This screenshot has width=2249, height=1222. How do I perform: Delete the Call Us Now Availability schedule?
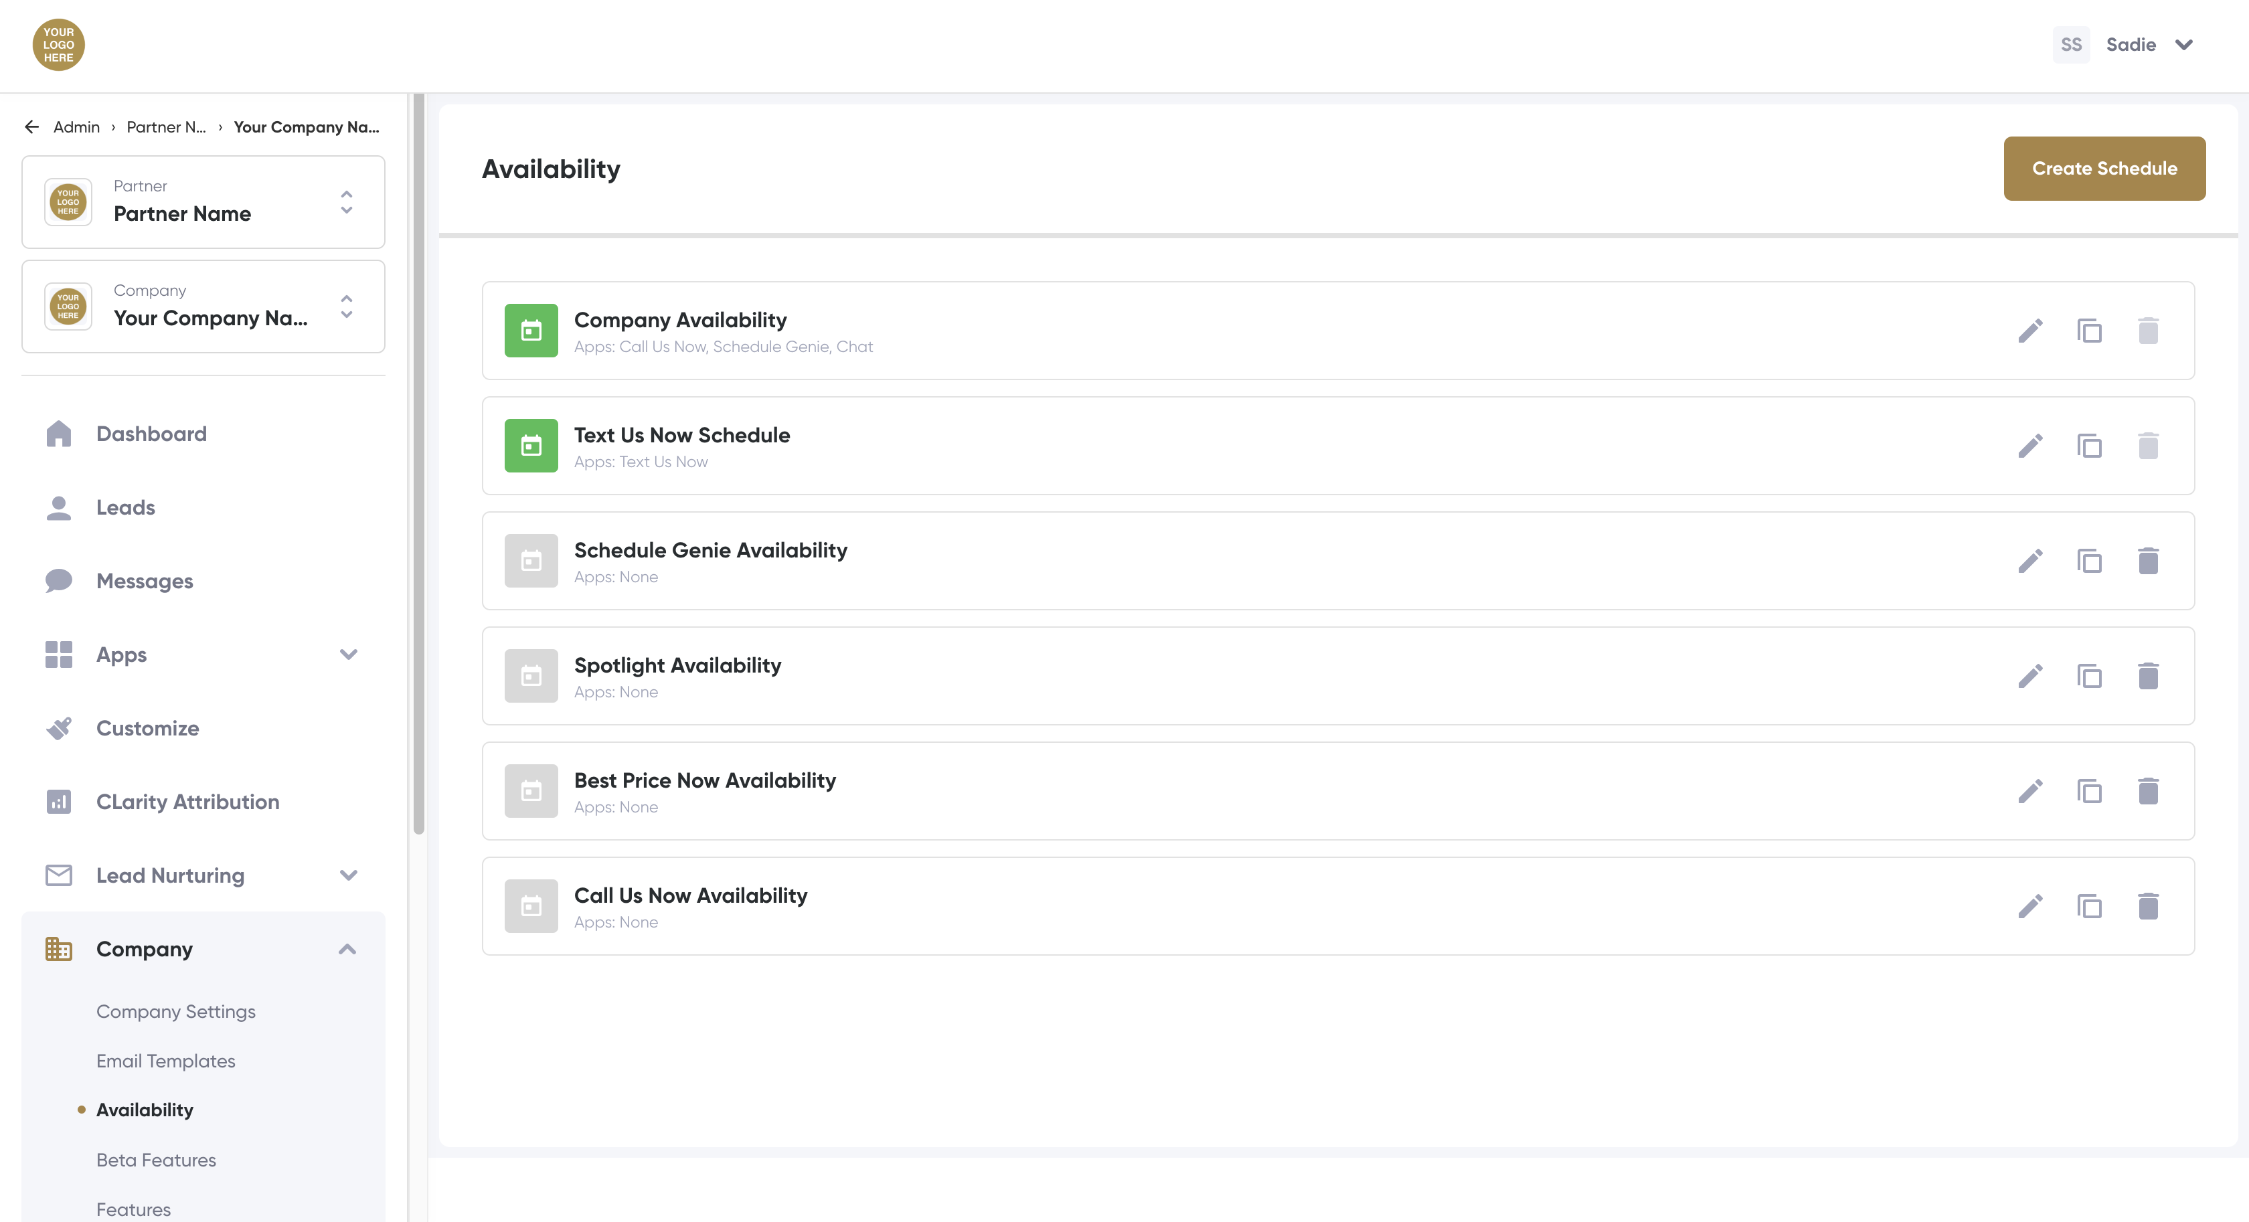[2148, 907]
